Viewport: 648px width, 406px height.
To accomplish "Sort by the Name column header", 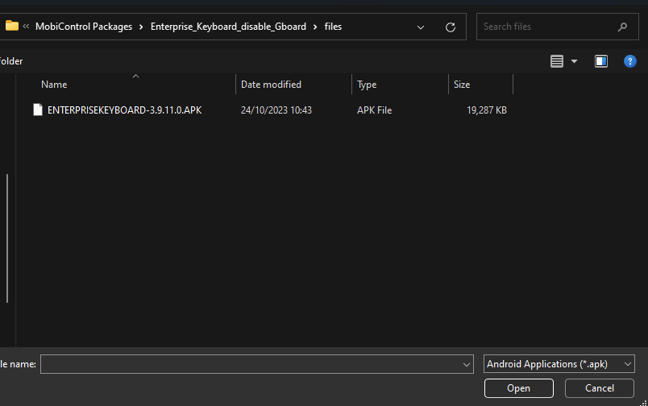I will [x=54, y=85].
